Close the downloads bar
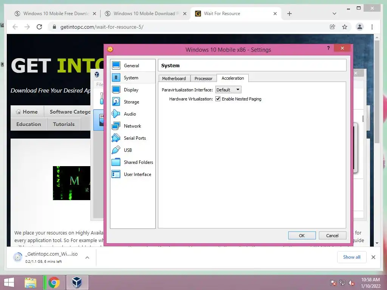This screenshot has width=387, height=290. tap(373, 257)
